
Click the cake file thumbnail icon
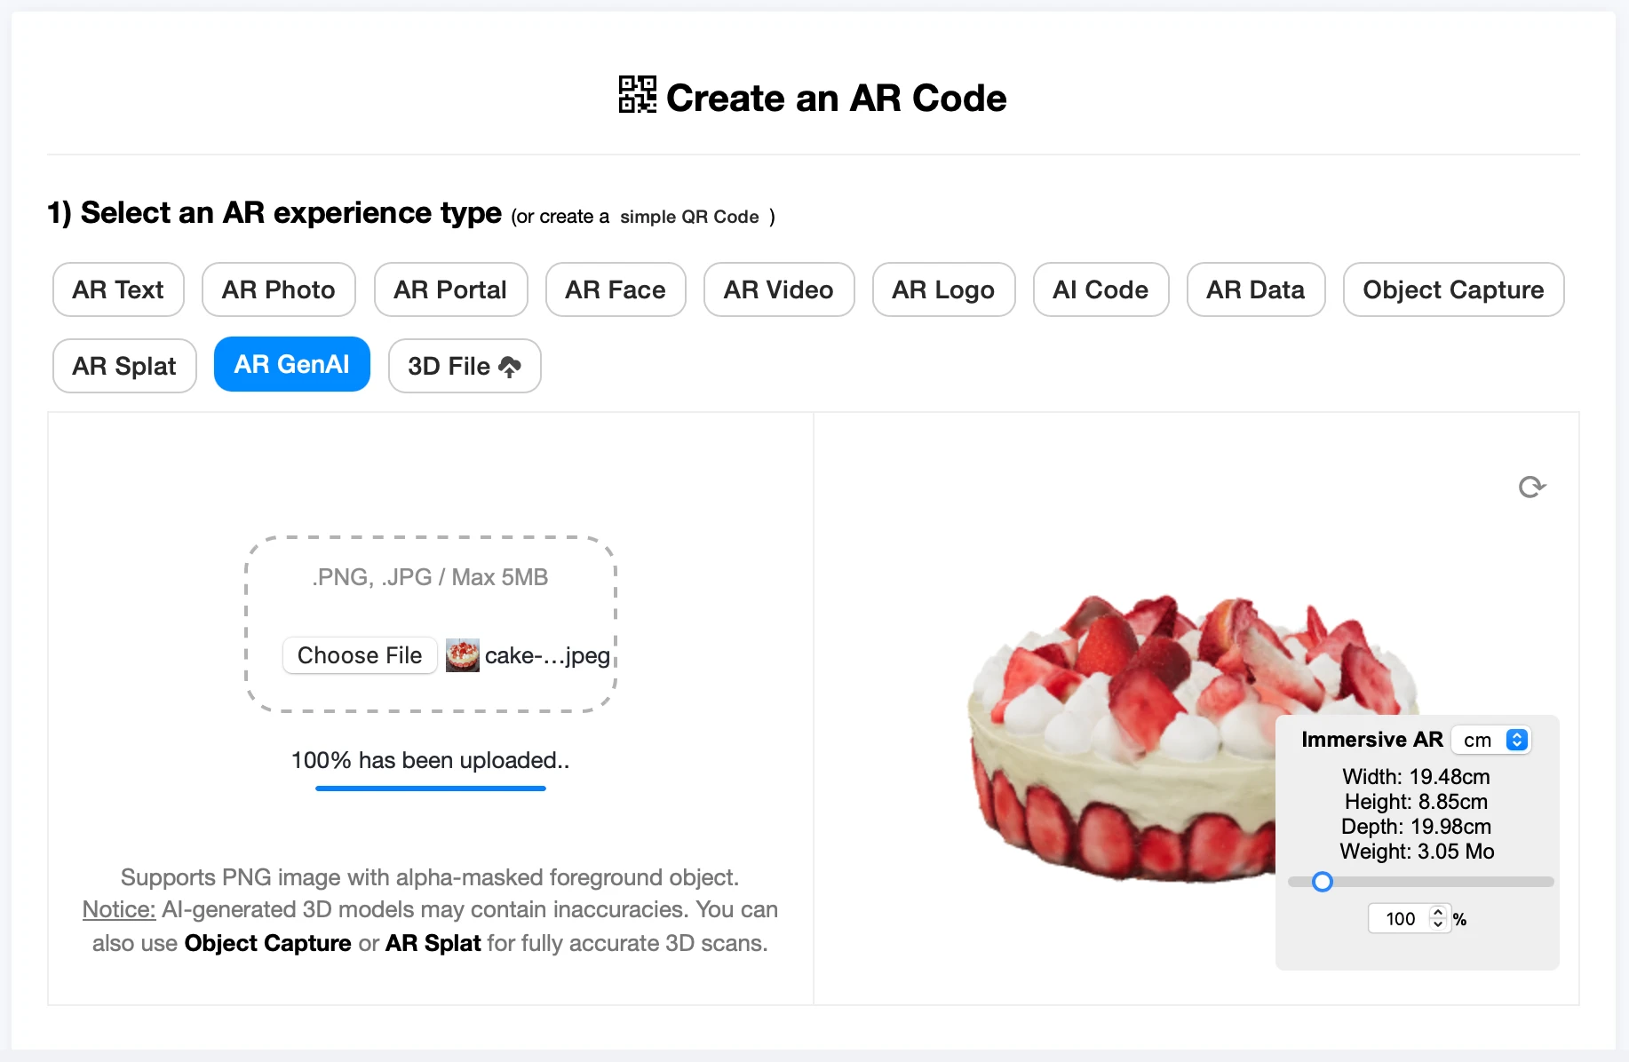[x=462, y=655]
